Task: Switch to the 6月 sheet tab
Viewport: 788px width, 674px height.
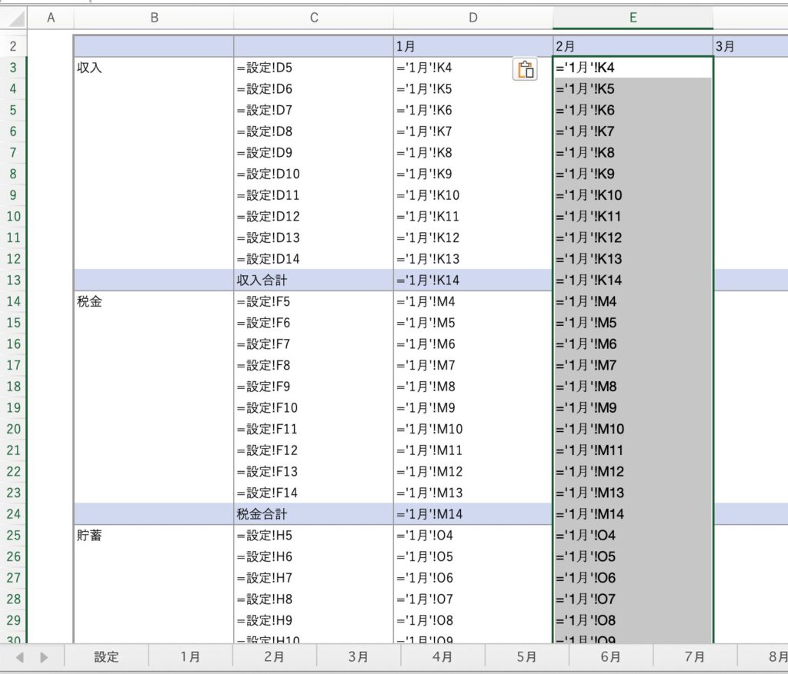Action: pos(610,657)
